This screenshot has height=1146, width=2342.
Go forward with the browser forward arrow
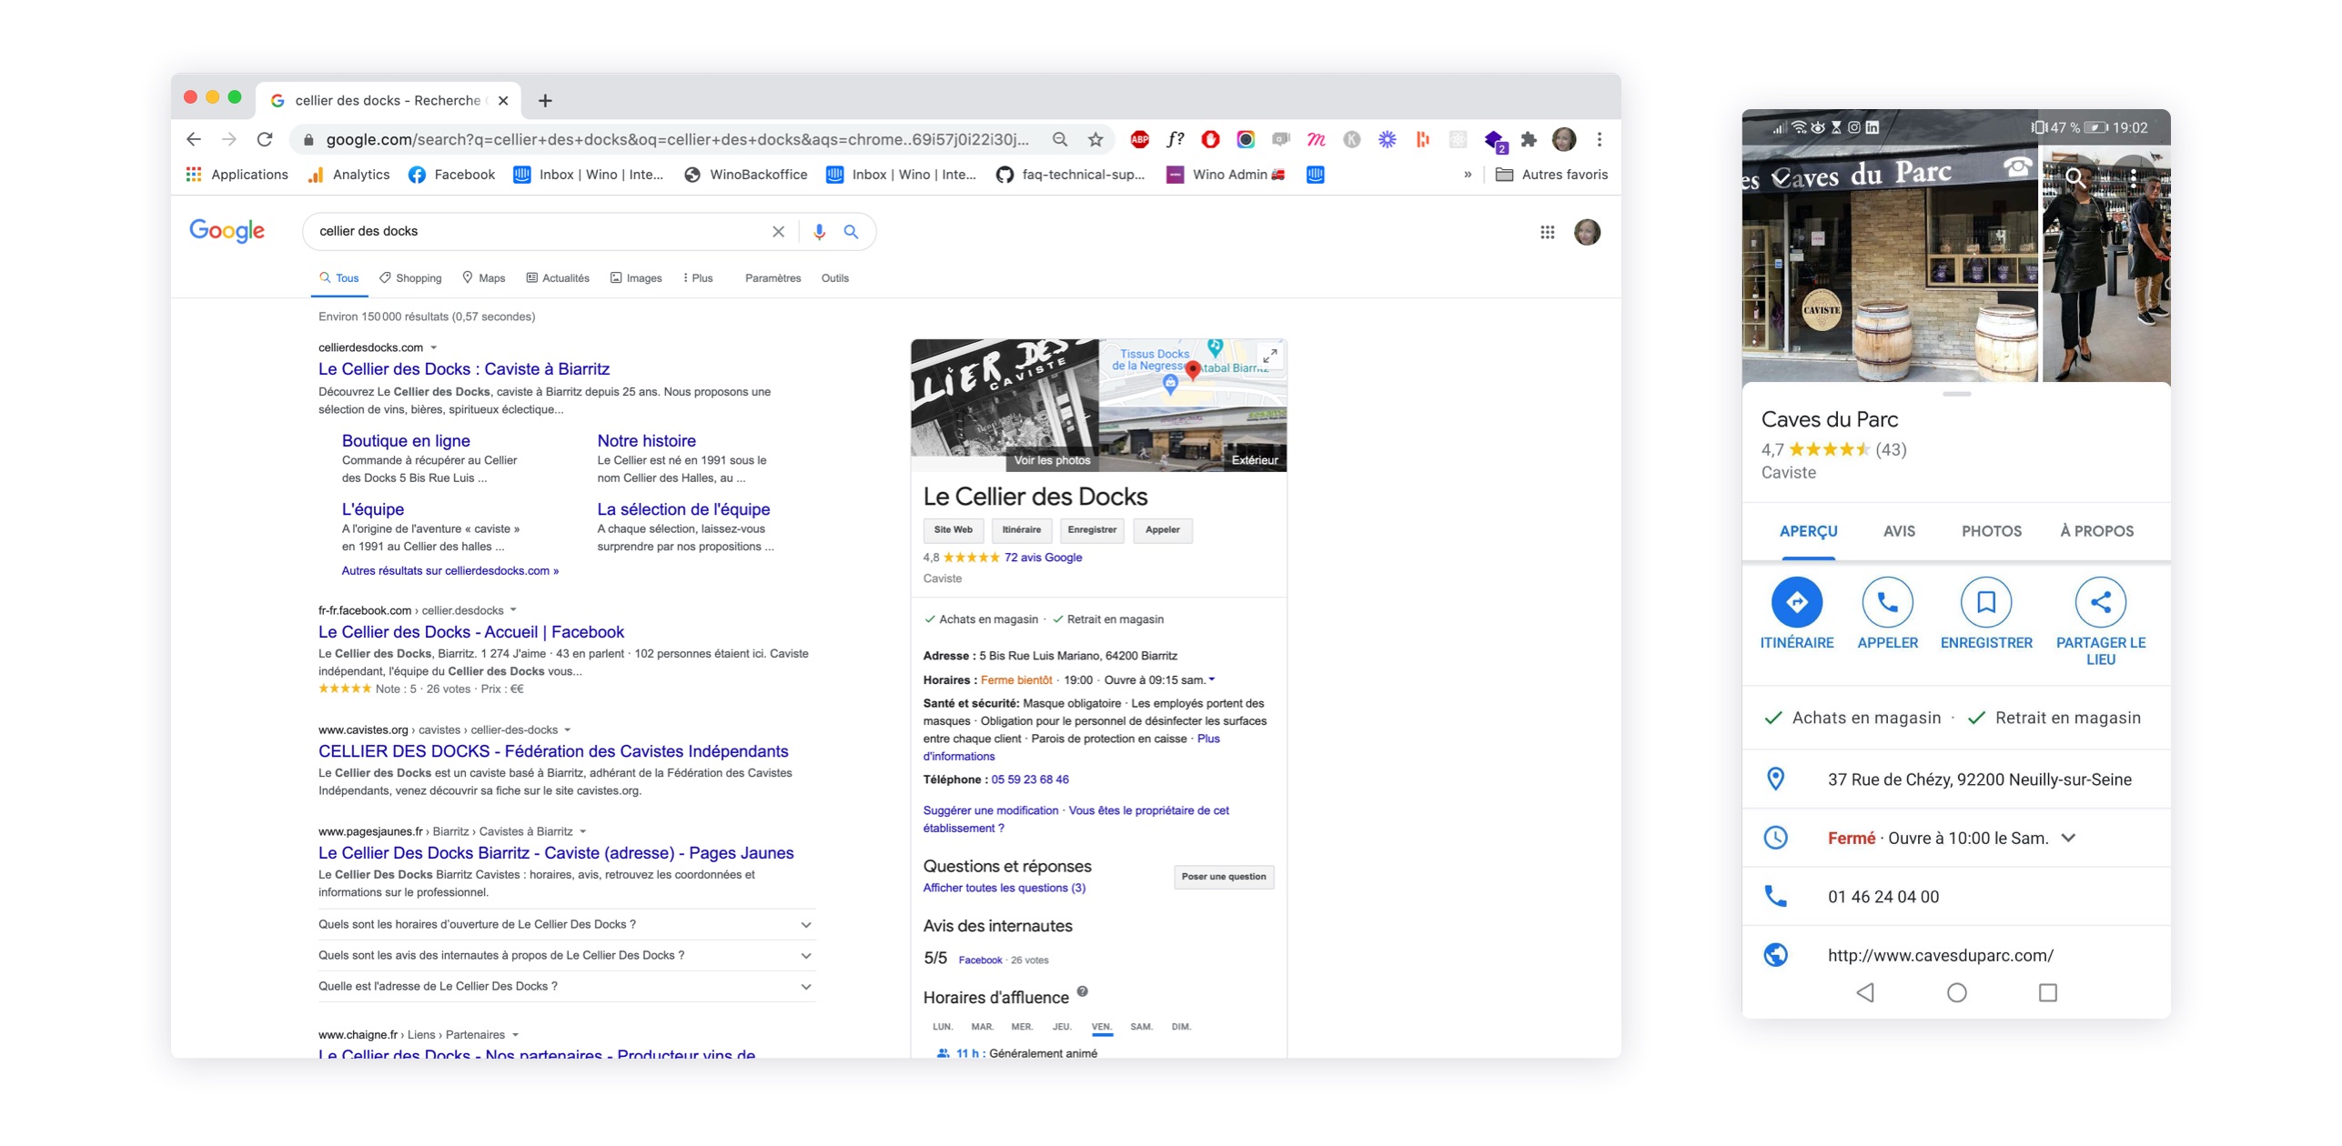click(229, 139)
